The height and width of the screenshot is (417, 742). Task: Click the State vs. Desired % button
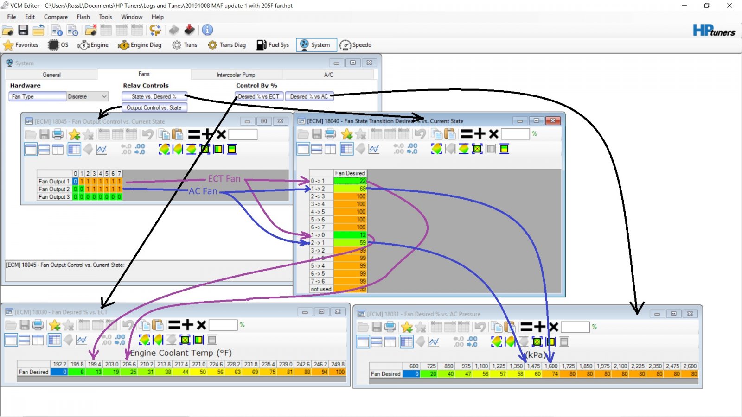click(154, 96)
